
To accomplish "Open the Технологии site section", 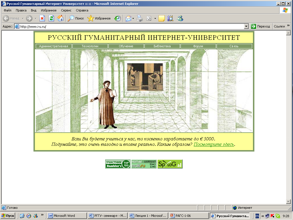I will coord(90,46).
